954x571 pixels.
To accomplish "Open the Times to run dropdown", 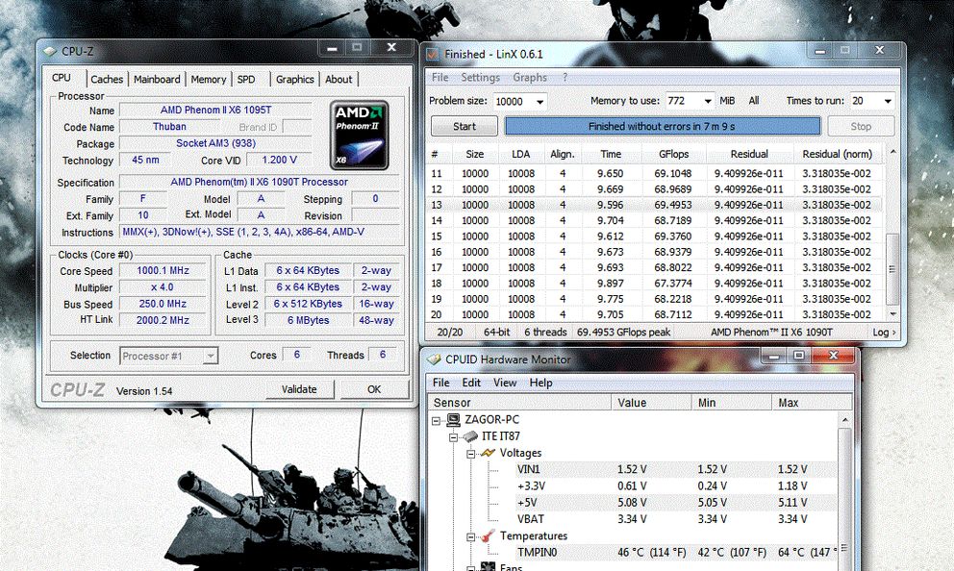I will (888, 101).
